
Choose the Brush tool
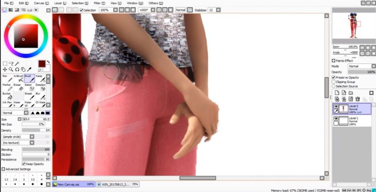(29, 79)
